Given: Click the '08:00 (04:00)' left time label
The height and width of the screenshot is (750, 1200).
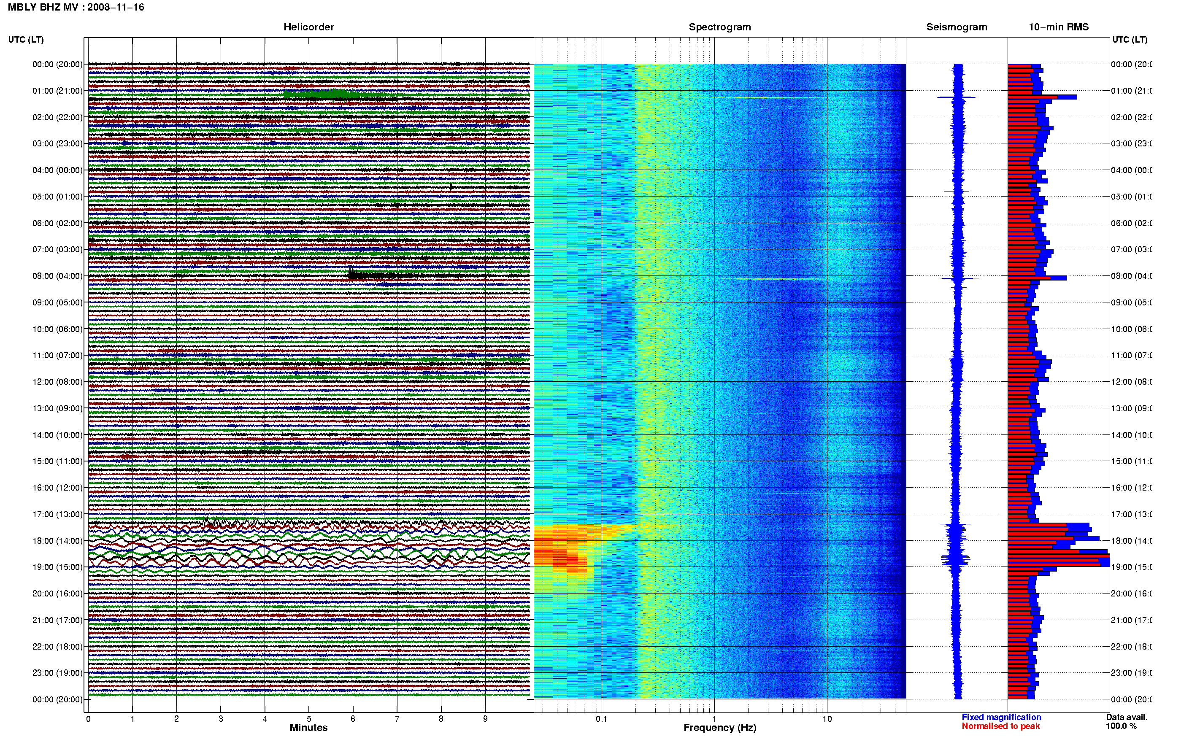Looking at the screenshot, I should 57,276.
